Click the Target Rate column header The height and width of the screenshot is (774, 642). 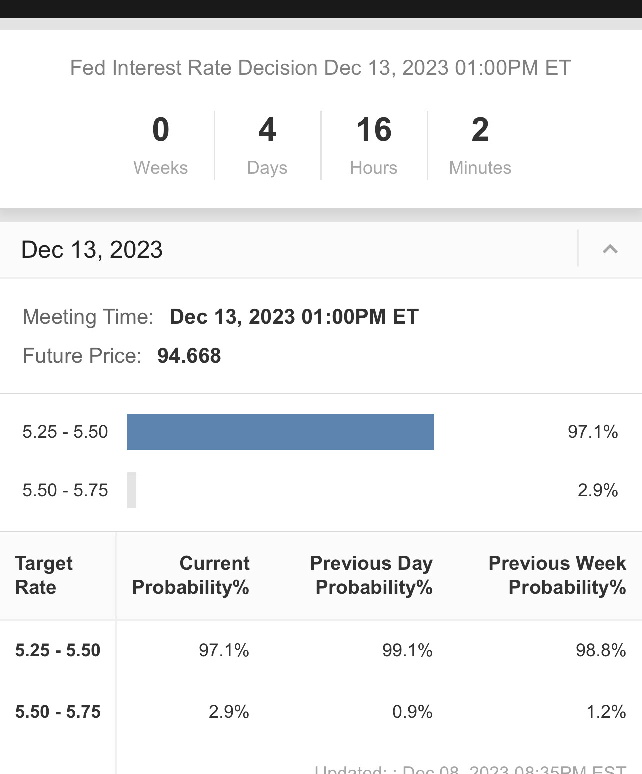tap(44, 575)
